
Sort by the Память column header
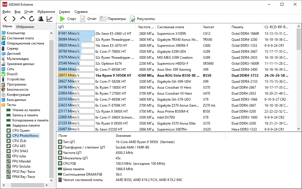246,27
